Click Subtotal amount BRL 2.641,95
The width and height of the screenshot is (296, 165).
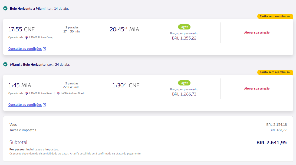coord(271,143)
